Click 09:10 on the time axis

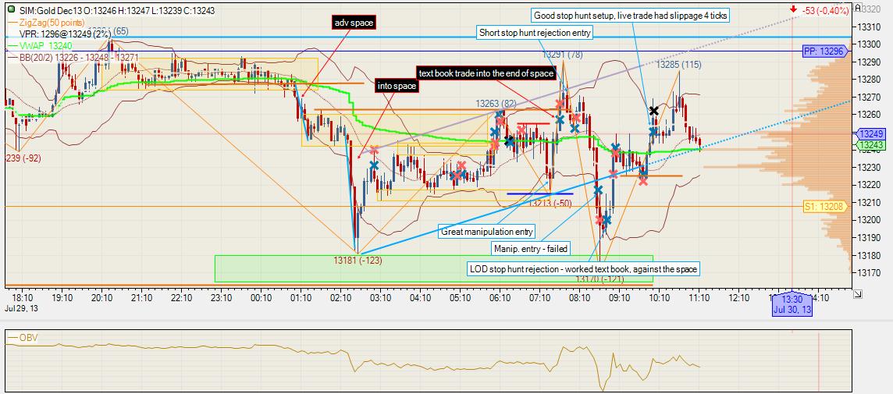(619, 297)
